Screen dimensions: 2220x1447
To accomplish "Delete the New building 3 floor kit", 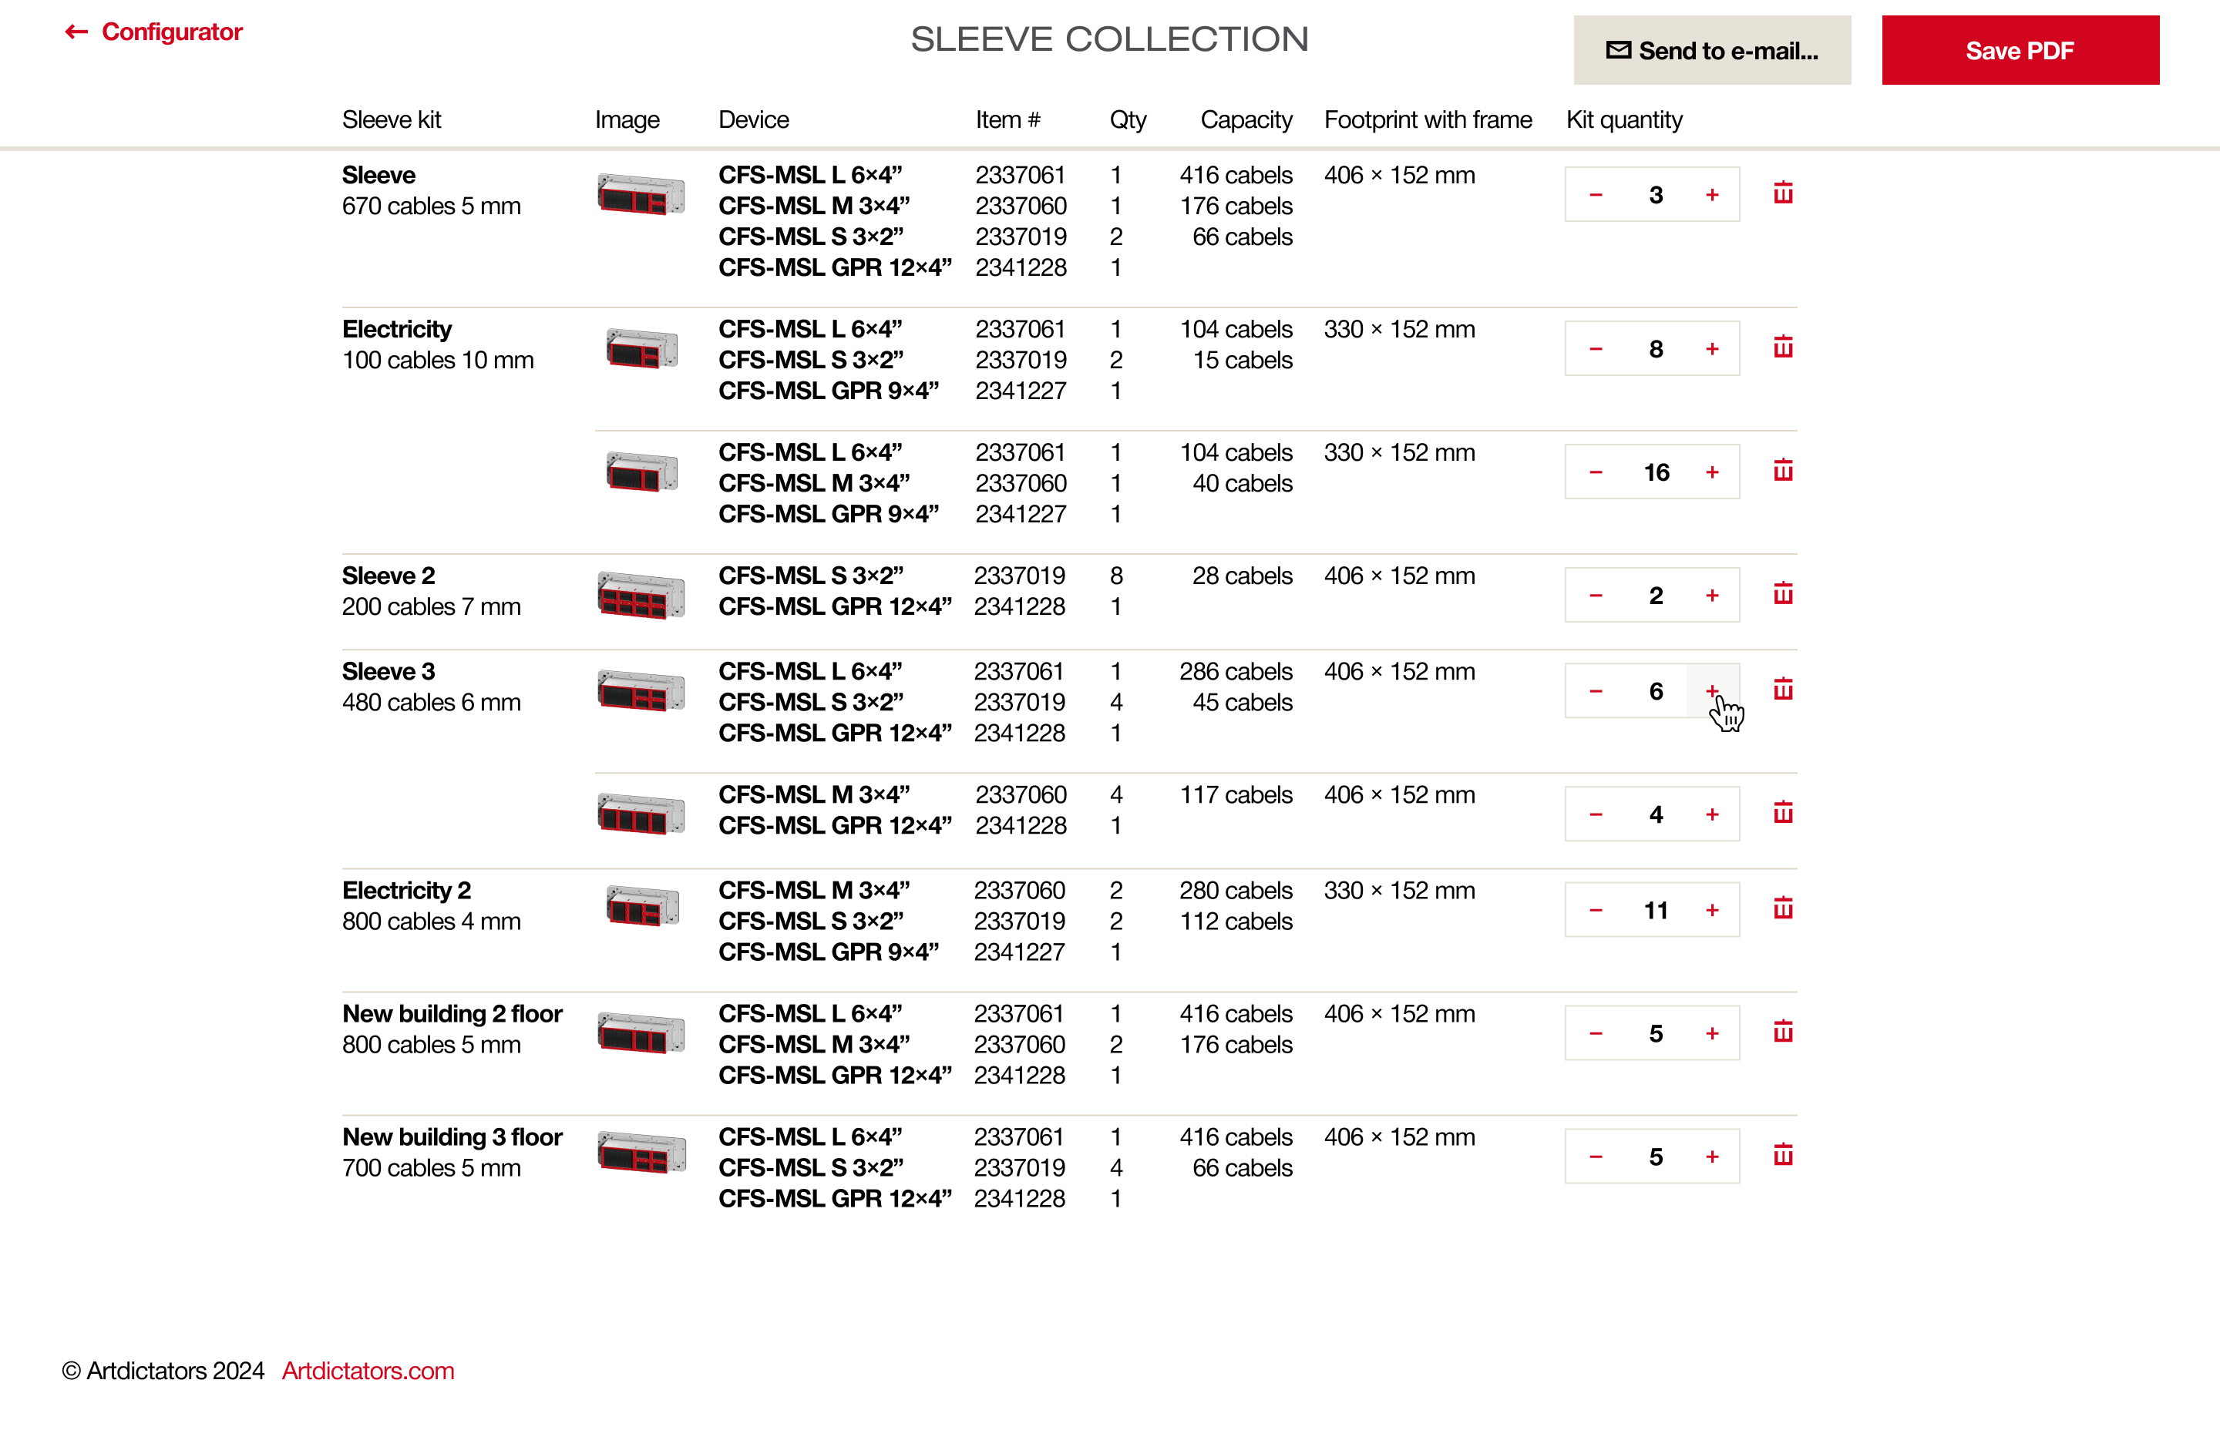I will (x=1782, y=1155).
